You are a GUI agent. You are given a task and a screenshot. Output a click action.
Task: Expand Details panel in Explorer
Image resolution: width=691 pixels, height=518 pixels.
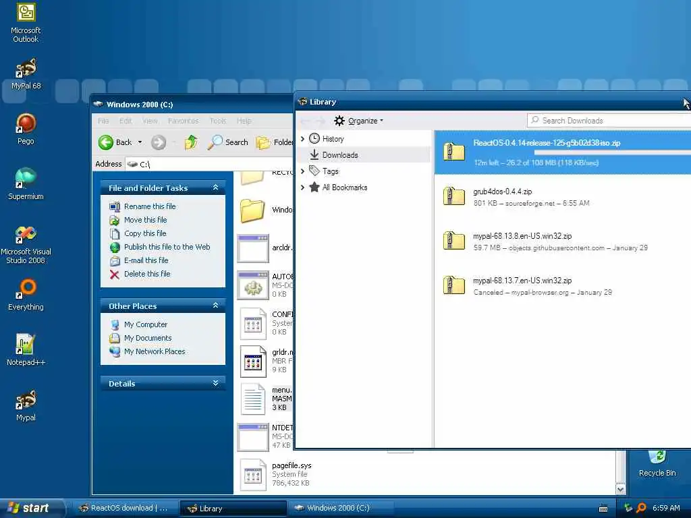(215, 383)
